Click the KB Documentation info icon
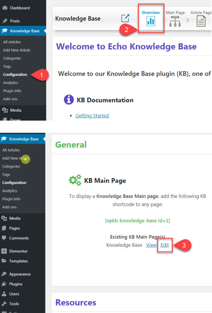The width and height of the screenshot is (212, 313). pyautogui.click(x=69, y=100)
